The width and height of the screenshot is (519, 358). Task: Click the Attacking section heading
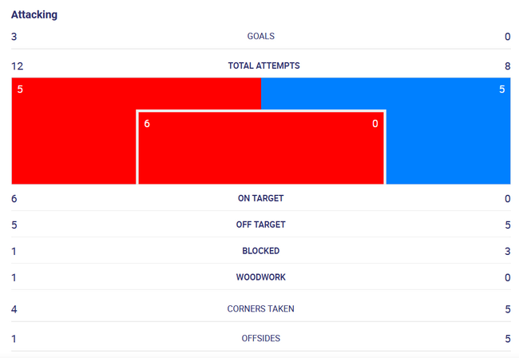[x=34, y=14]
